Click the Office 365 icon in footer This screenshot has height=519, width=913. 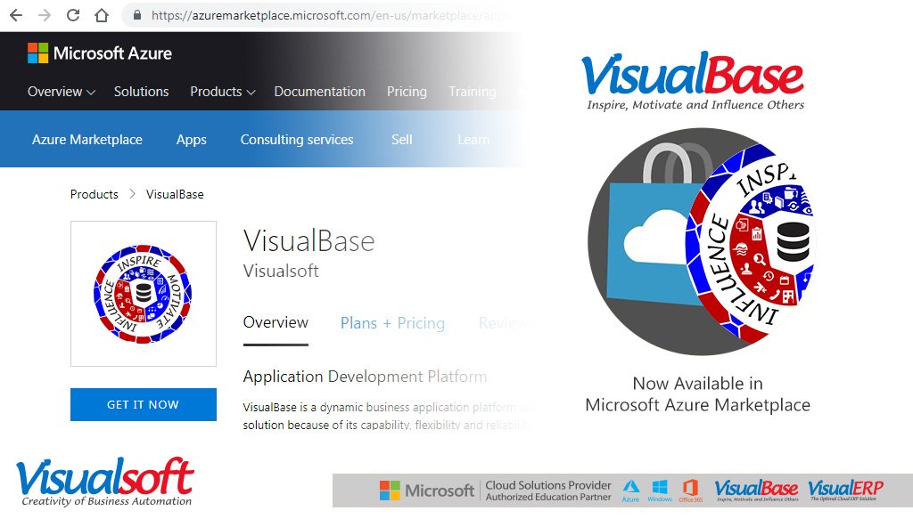tap(691, 491)
